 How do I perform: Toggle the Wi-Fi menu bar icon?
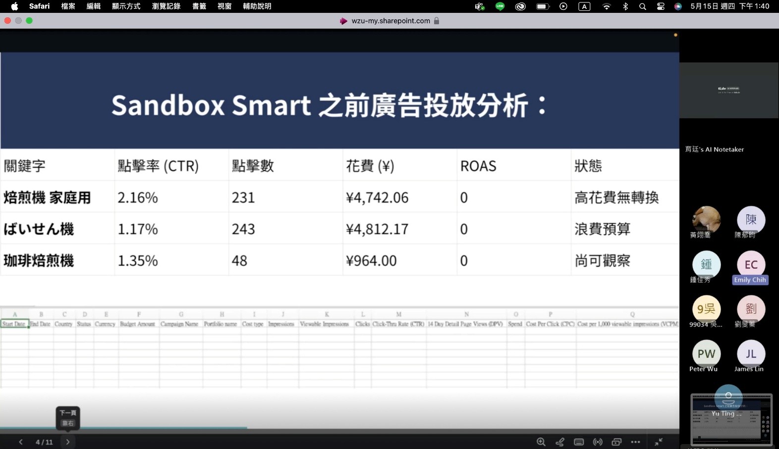pos(607,6)
